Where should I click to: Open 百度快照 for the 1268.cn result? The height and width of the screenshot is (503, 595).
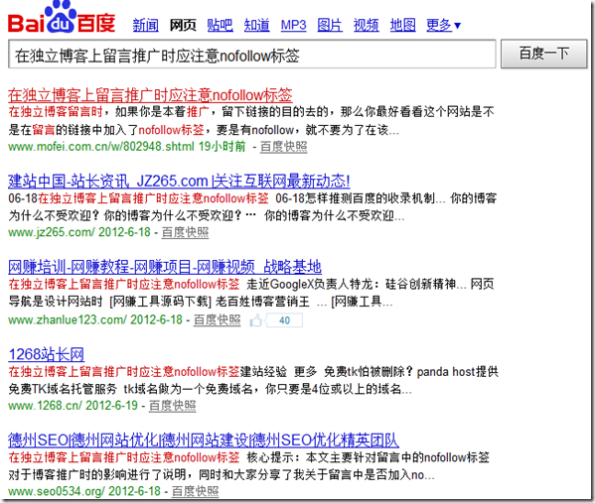tap(172, 406)
